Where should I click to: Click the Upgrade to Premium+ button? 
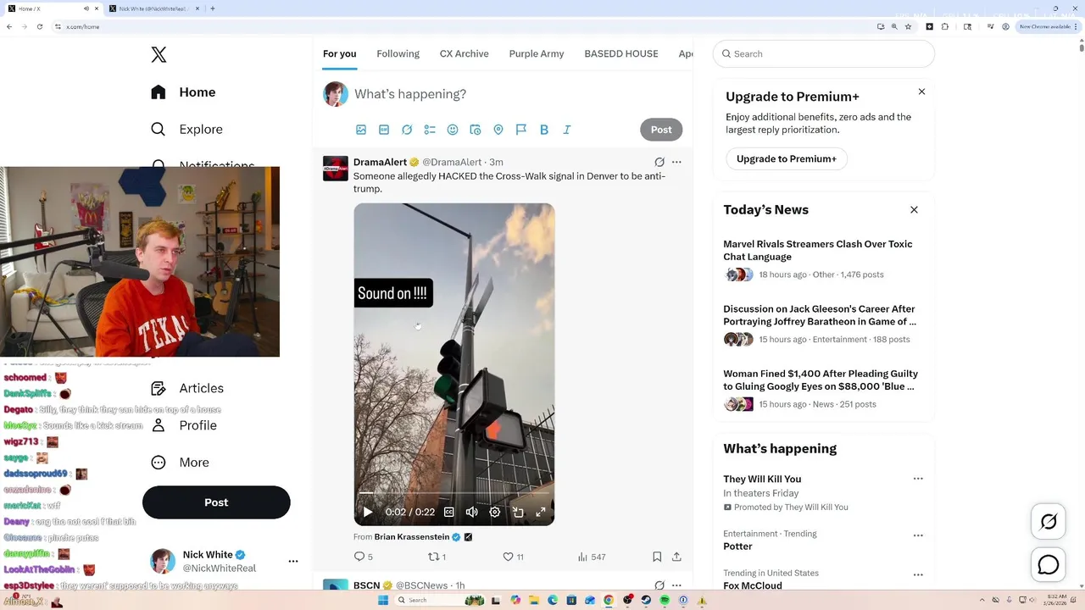787,158
